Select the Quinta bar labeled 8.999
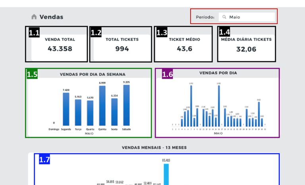This screenshot has width=305, height=185. pyautogui.click(x=102, y=106)
